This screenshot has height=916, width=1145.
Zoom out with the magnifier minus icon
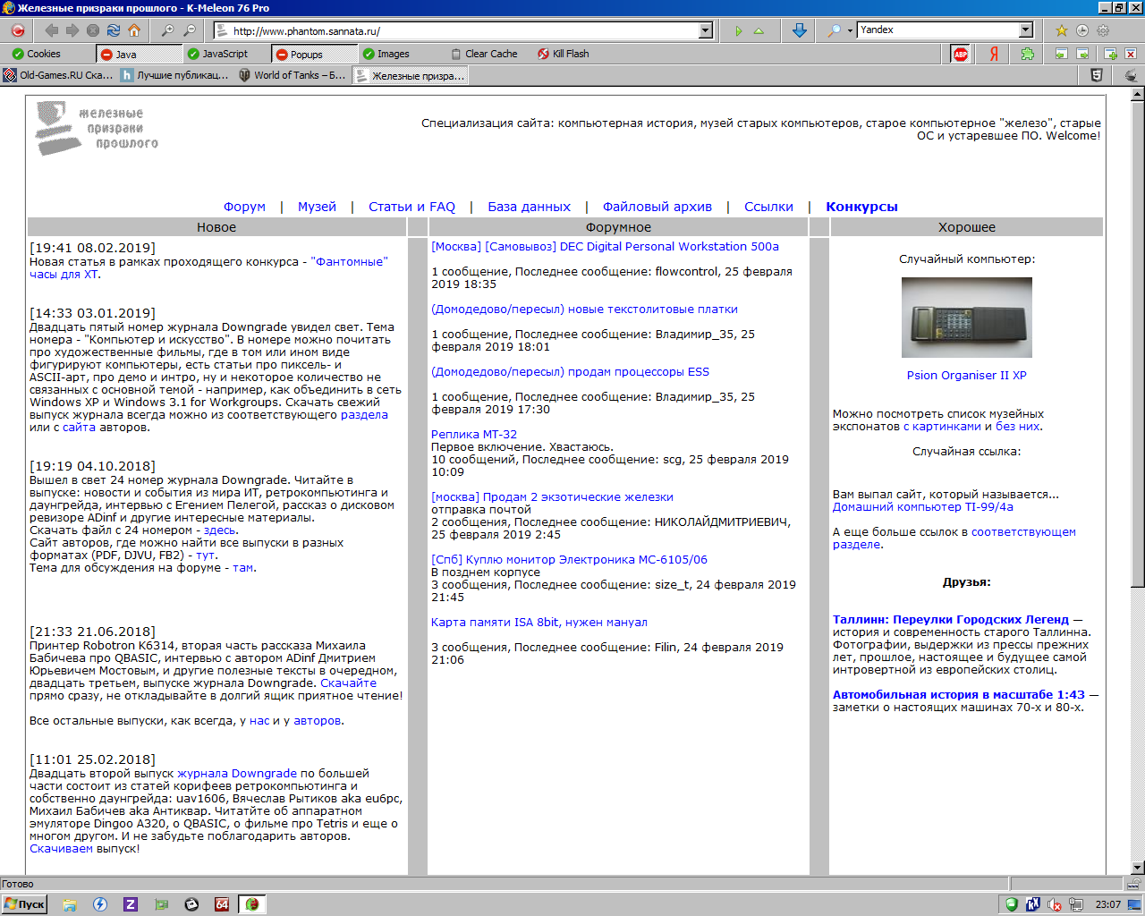pos(189,30)
